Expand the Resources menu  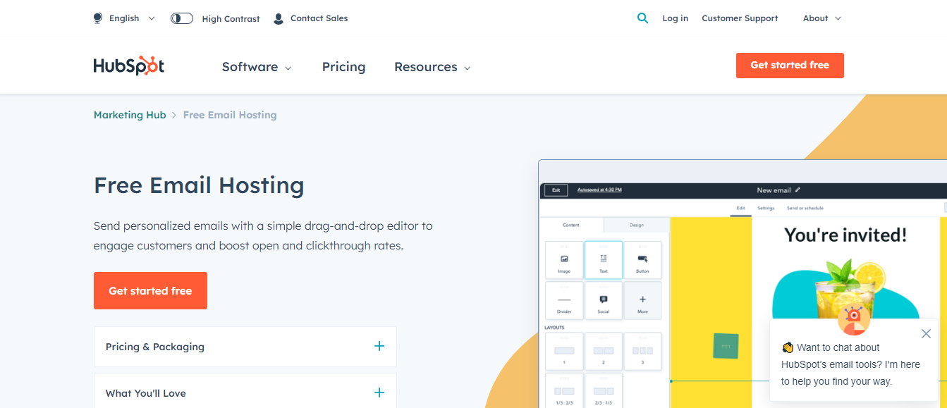432,67
